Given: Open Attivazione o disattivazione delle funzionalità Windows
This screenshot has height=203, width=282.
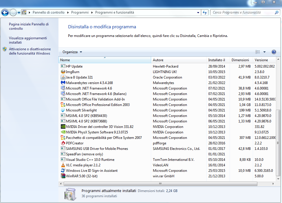Looking at the screenshot, I should [30, 51].
